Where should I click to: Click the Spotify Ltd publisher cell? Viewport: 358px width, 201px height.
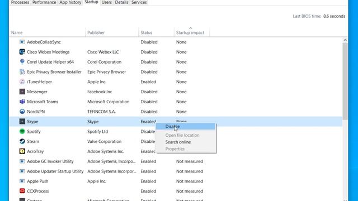(97, 132)
